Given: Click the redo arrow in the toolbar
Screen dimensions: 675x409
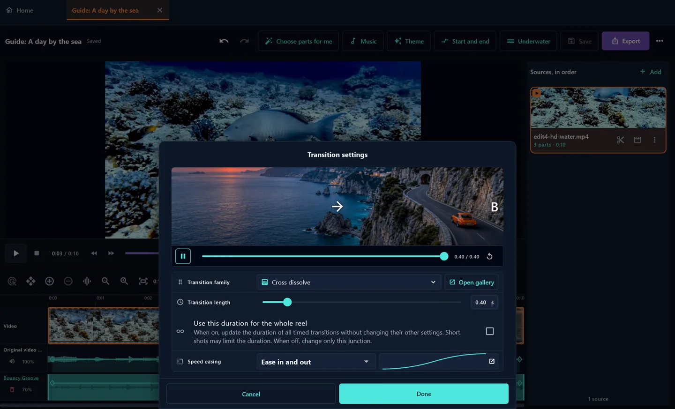Looking at the screenshot, I should point(244,41).
